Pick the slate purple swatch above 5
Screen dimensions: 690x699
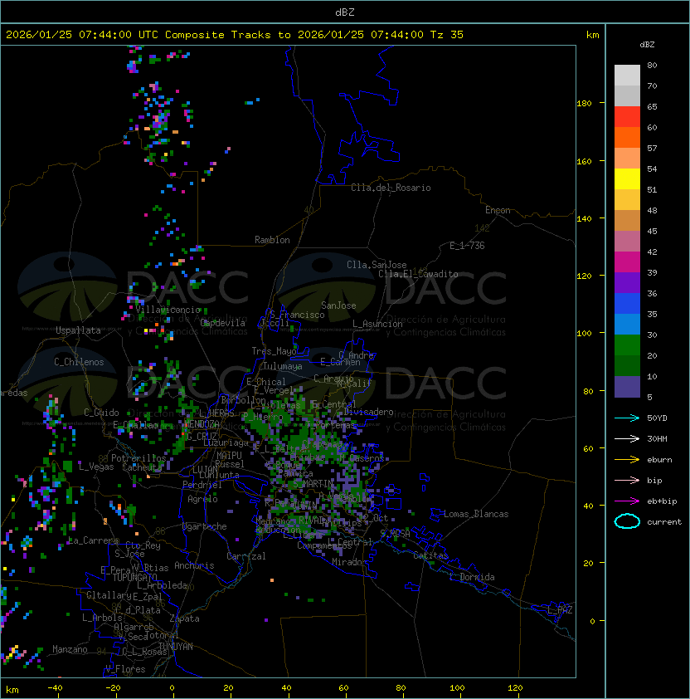(627, 387)
